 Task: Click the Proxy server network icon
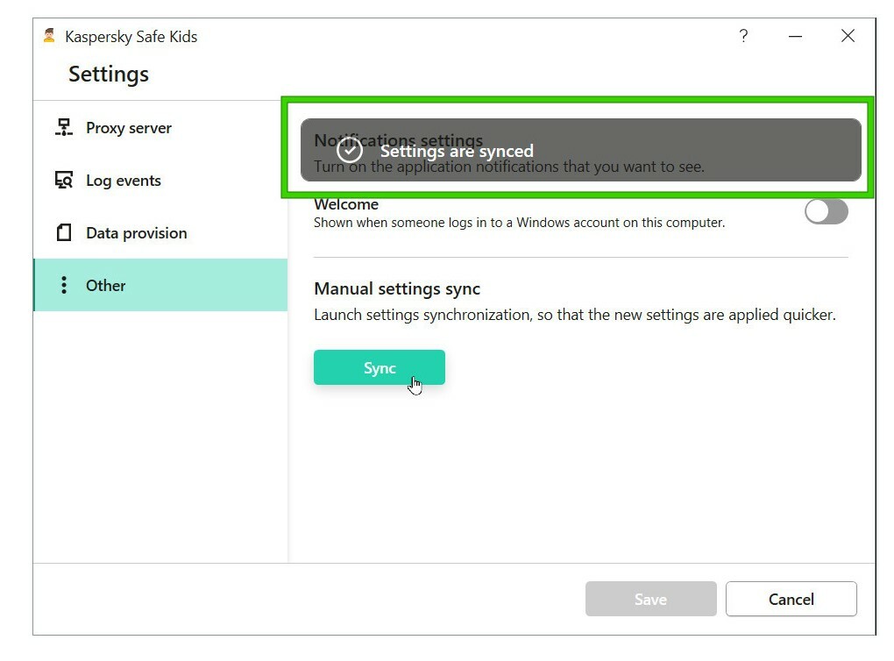pos(64,127)
